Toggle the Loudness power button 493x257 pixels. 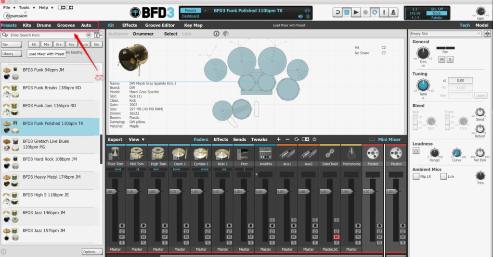point(416,150)
